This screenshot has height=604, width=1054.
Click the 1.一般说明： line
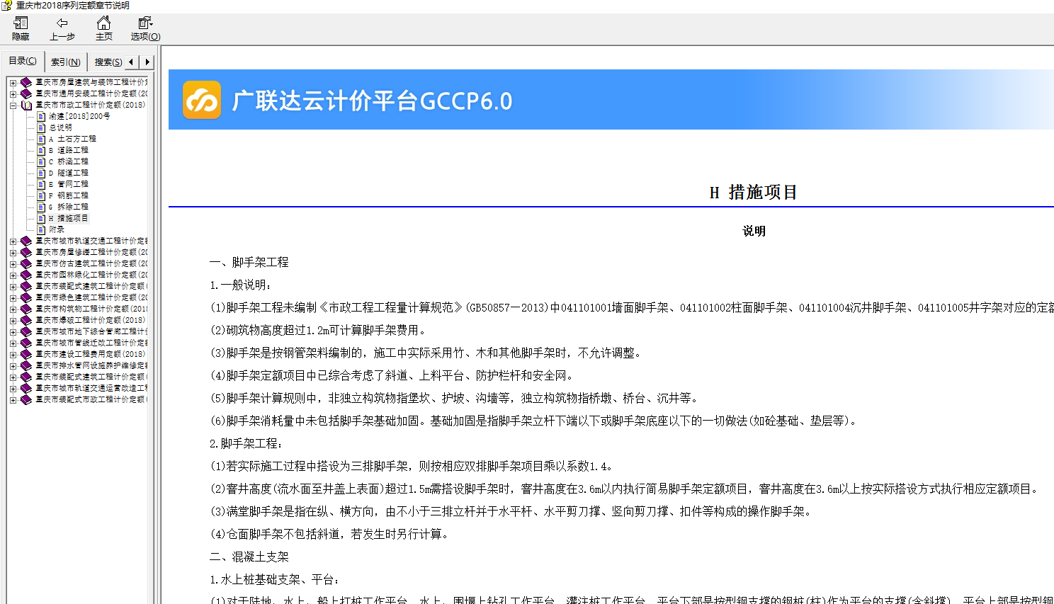(x=241, y=285)
